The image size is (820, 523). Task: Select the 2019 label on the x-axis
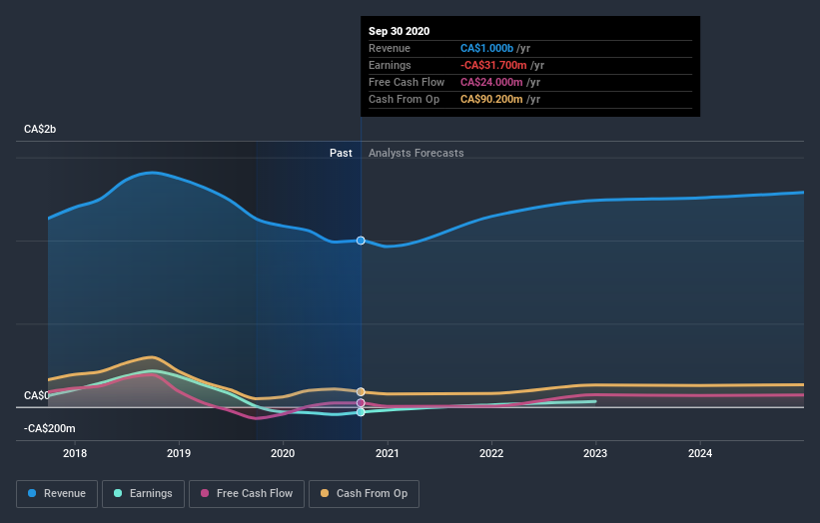(x=179, y=453)
